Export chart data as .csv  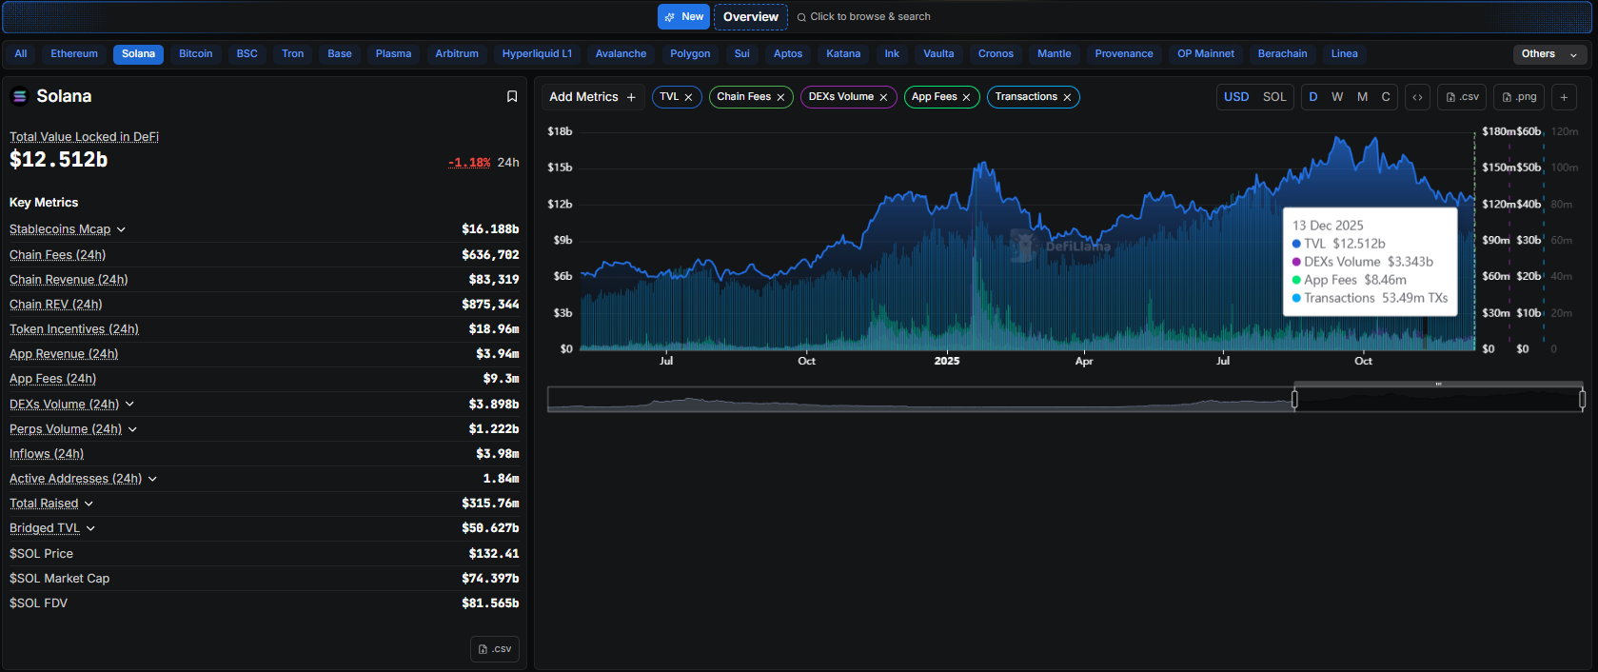[1462, 97]
